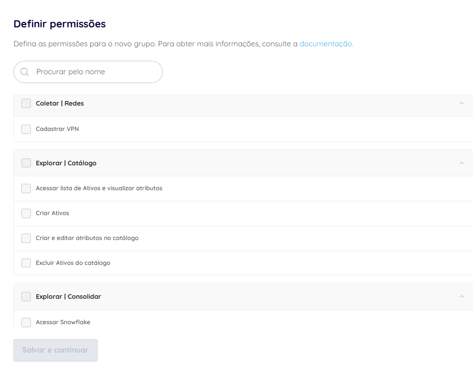
Task: Click the Explorar | Catálogo header text
Action: (x=66, y=163)
